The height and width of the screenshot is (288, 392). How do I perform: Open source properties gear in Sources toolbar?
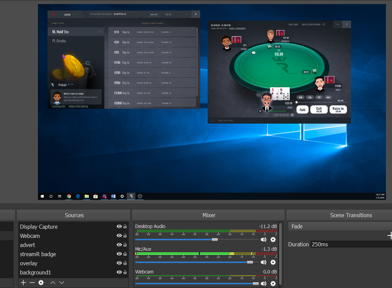[41, 283]
